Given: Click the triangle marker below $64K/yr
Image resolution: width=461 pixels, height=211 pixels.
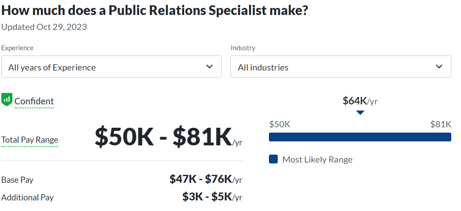Looking at the screenshot, I should (360, 113).
